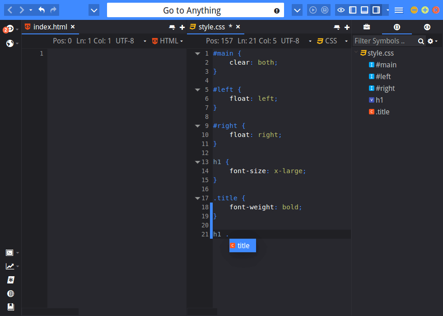Screen dimensions: 443x316
Task: Click the web globe icon near bottom-left
Action: point(11,294)
